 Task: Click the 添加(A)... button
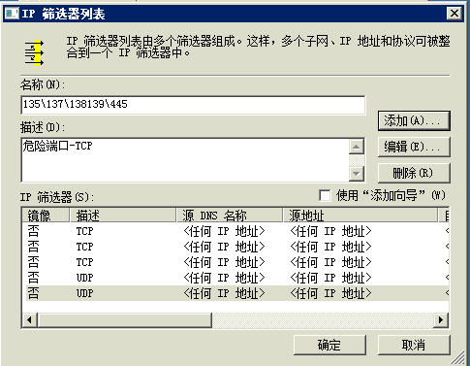point(414,121)
